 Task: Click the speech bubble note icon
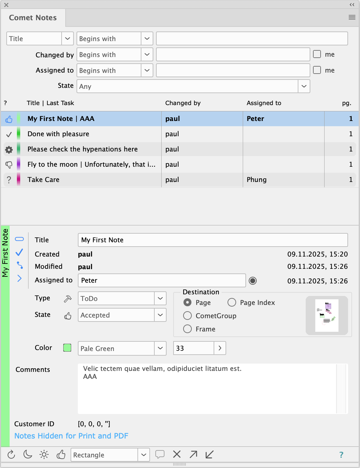[x=160, y=454]
